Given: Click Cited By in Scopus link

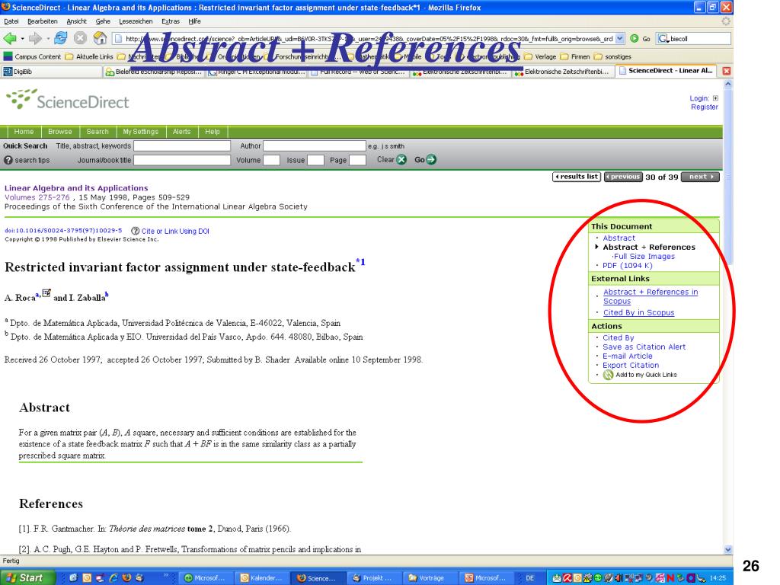Looking at the screenshot, I should pyautogui.click(x=639, y=312).
